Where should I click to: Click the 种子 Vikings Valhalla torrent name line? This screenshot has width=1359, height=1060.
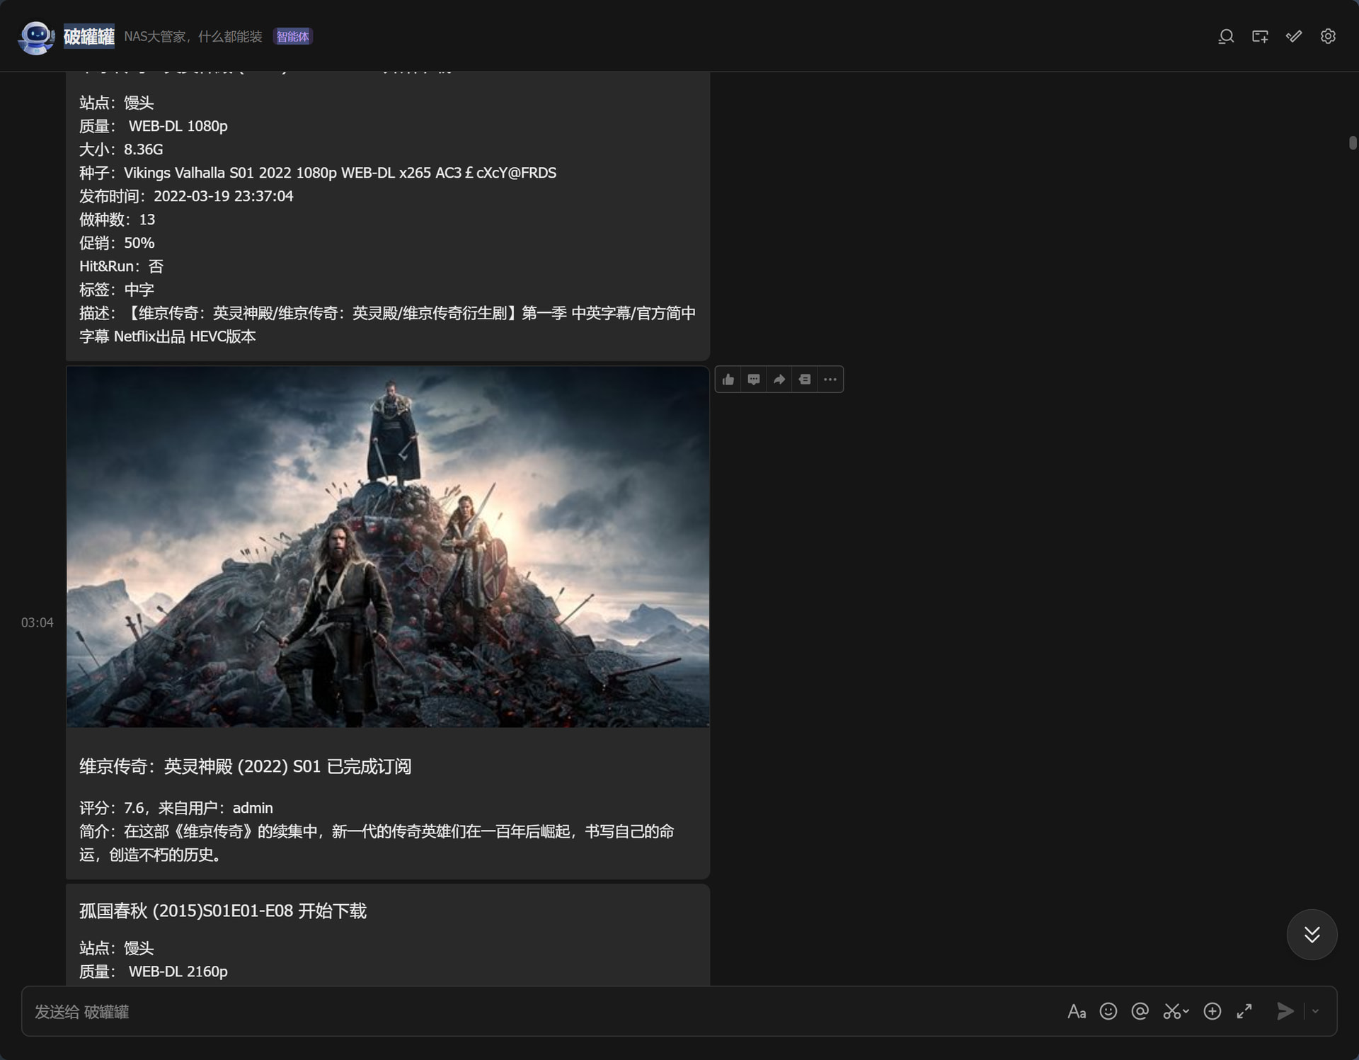tap(318, 173)
